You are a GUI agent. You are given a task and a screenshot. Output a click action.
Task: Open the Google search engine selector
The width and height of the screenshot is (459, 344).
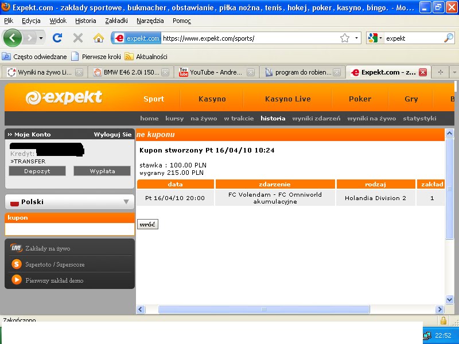tap(375, 38)
